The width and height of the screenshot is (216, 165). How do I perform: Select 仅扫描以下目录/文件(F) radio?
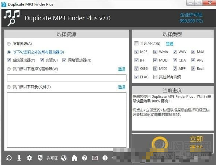click(x=9, y=87)
